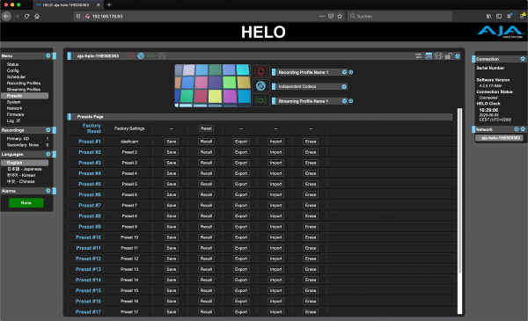Screen dimensions: 528x321
Task: Click the video preview color-chart thumbnail
Action: pyautogui.click(x=212, y=85)
